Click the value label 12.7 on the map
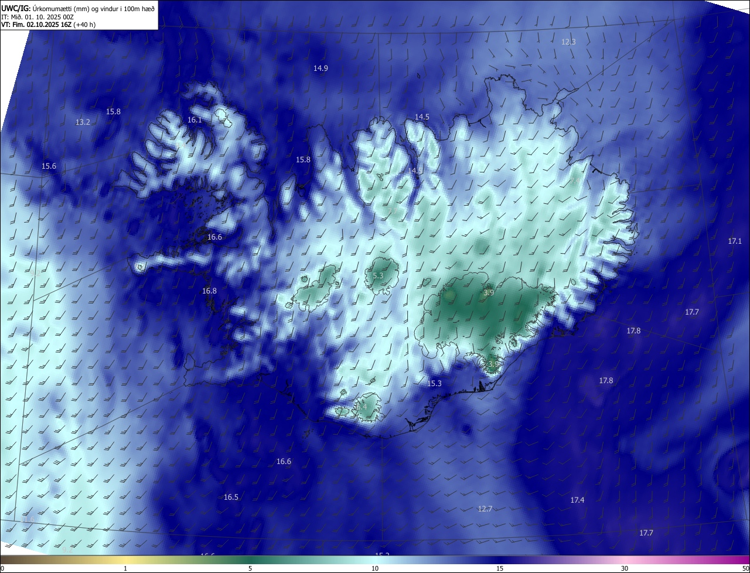Screen dimensions: 750x573 click(485, 509)
